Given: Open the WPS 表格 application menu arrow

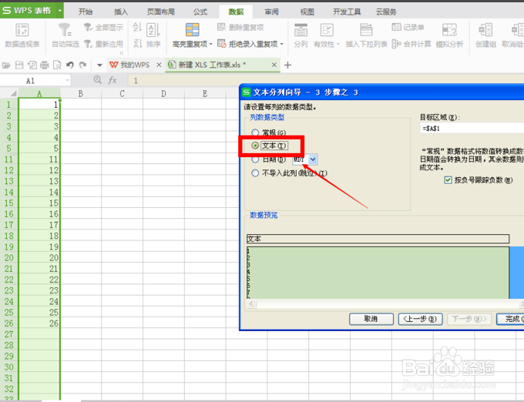Looking at the screenshot, I should (x=60, y=11).
